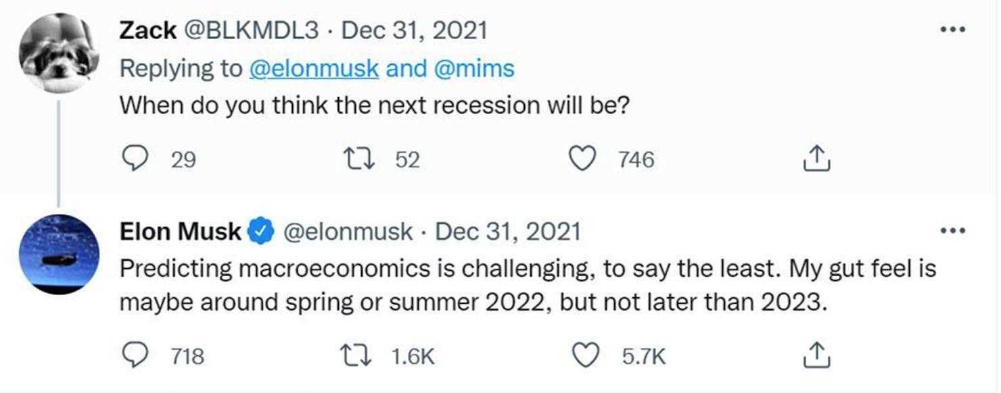
Task: Retweet Elon Musk's macroeconomics tweet
Action: tap(355, 356)
